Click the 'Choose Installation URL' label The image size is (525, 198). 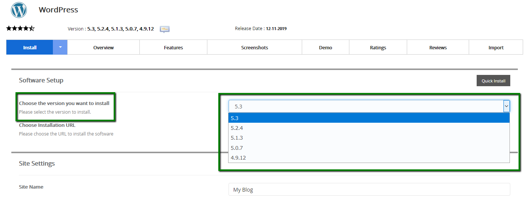[x=47, y=125]
